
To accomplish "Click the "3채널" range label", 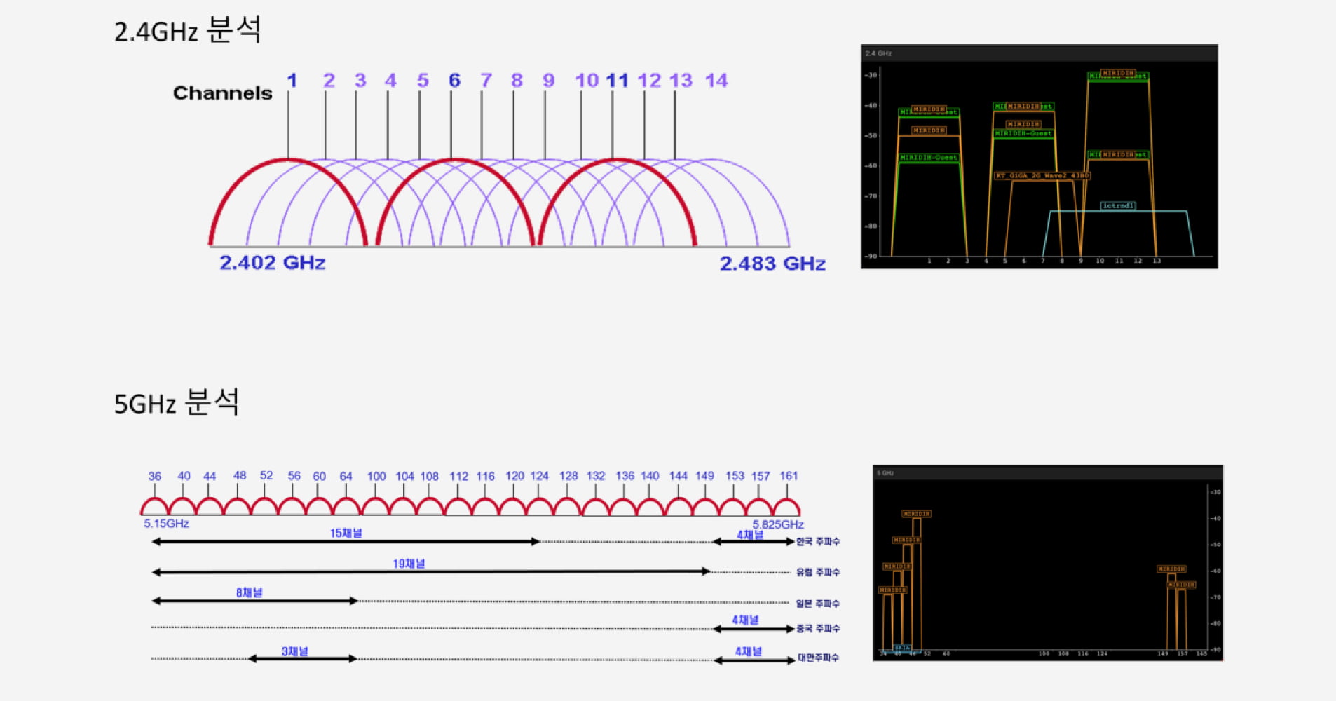I will pyautogui.click(x=294, y=651).
